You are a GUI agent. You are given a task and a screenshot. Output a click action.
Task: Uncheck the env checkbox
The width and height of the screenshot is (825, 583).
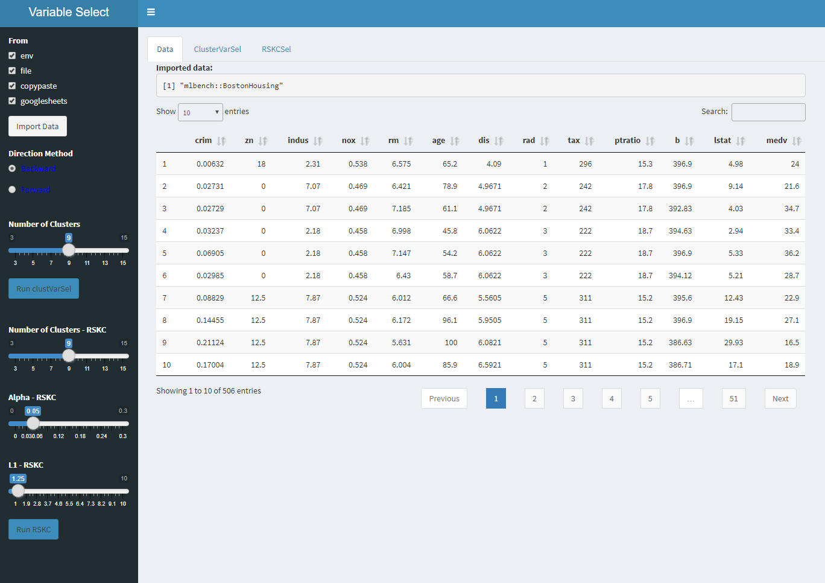coord(12,56)
